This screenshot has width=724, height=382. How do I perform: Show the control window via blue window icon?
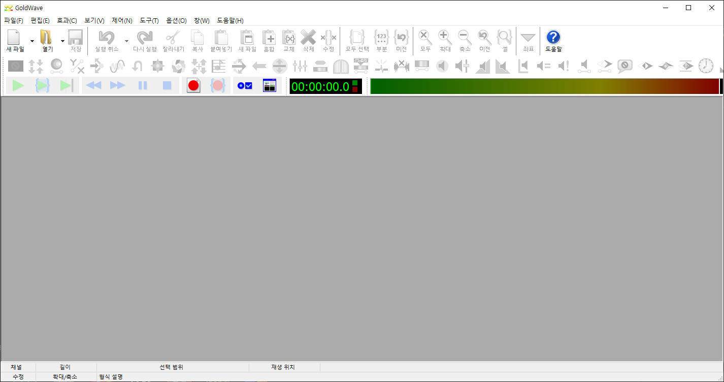269,86
